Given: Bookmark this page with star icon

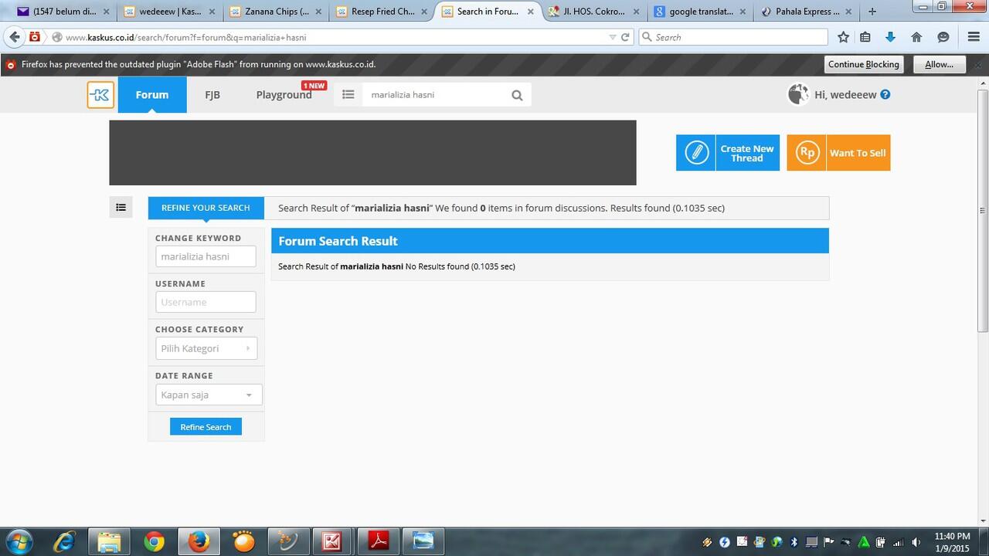Looking at the screenshot, I should [843, 37].
